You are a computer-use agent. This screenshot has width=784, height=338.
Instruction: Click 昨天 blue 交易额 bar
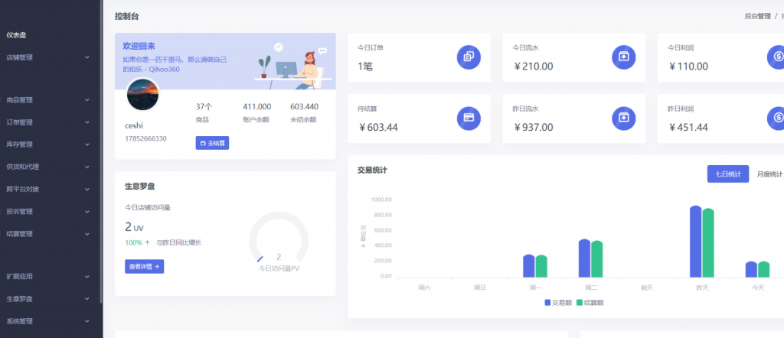695,242
